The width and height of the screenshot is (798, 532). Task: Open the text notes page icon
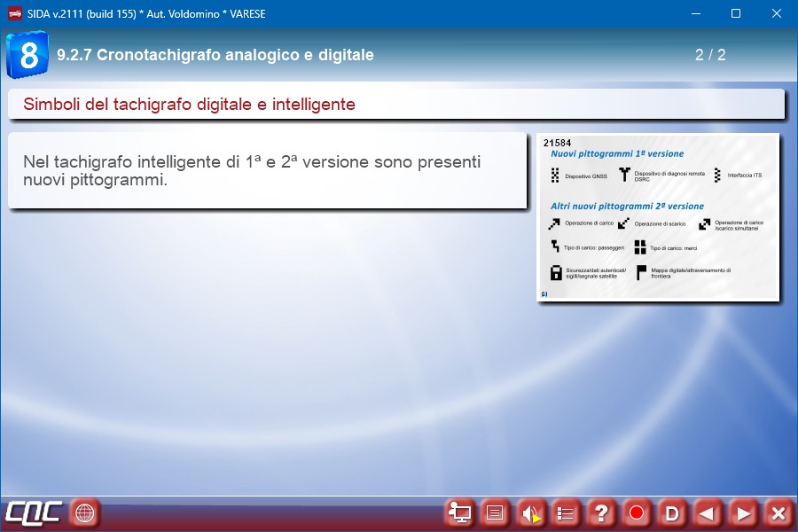click(x=495, y=512)
